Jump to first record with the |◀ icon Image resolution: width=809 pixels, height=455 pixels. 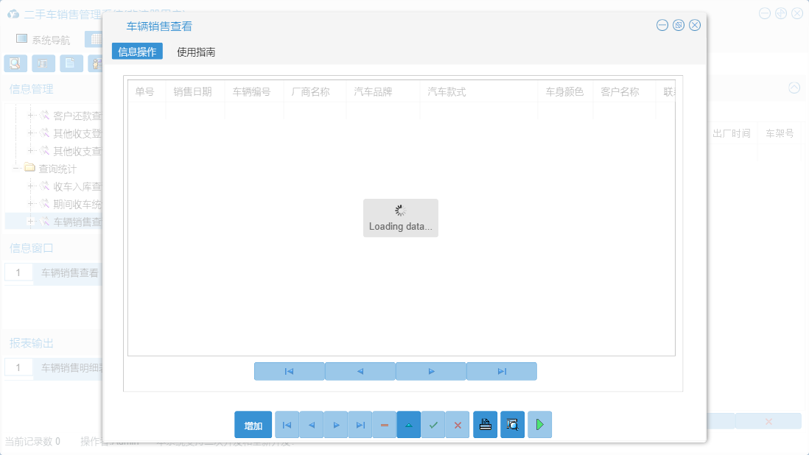click(287, 424)
